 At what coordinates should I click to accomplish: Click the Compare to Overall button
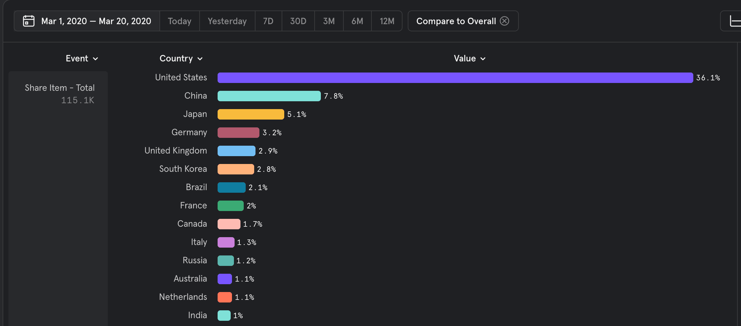pyautogui.click(x=456, y=21)
